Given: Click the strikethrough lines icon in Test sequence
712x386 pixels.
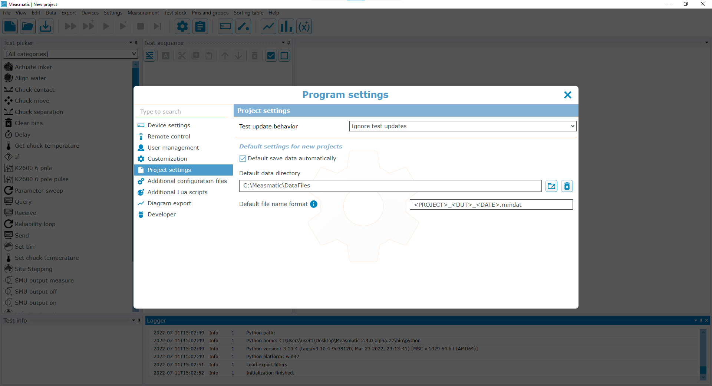Looking at the screenshot, I should click(149, 56).
